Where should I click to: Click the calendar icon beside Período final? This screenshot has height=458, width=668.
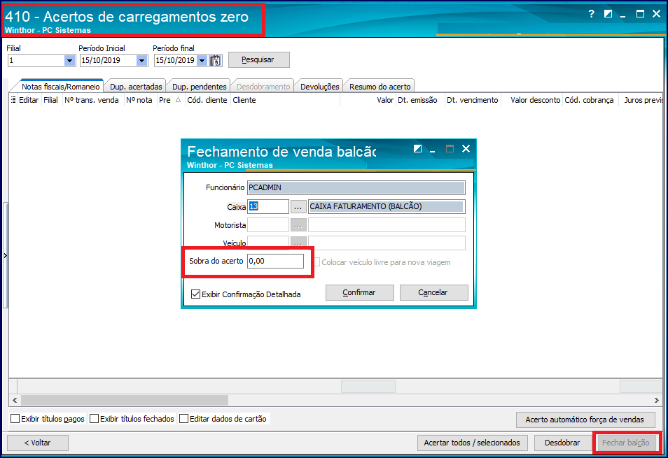pos(216,60)
